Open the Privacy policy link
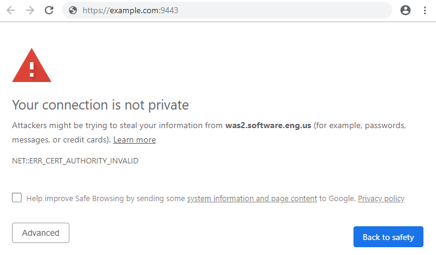Image resolution: width=436 pixels, height=255 pixels. (381, 199)
